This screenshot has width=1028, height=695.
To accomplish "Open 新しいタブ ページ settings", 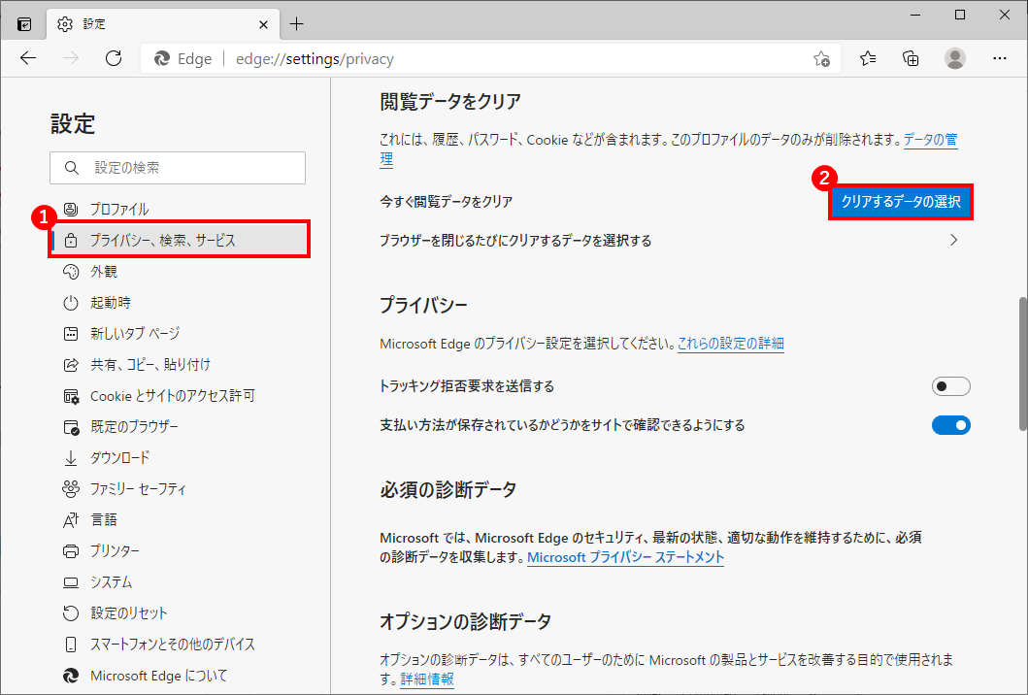I will 178,334.
